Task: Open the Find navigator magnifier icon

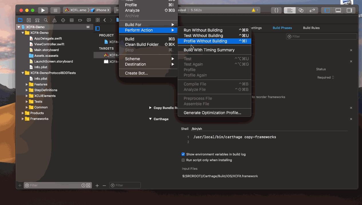Action: pyautogui.click(x=46, y=20)
